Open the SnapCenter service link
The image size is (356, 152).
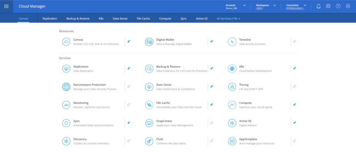164,121
